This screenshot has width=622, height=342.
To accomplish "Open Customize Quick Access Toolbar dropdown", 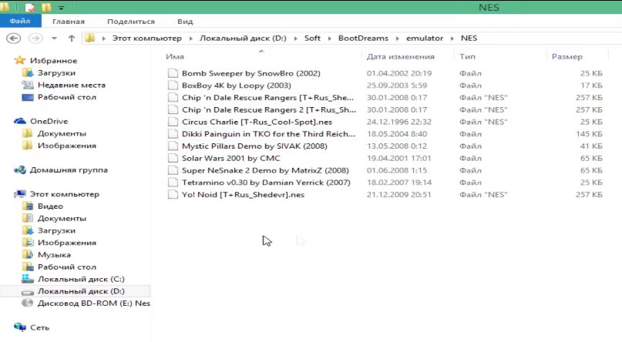I will click(61, 8).
